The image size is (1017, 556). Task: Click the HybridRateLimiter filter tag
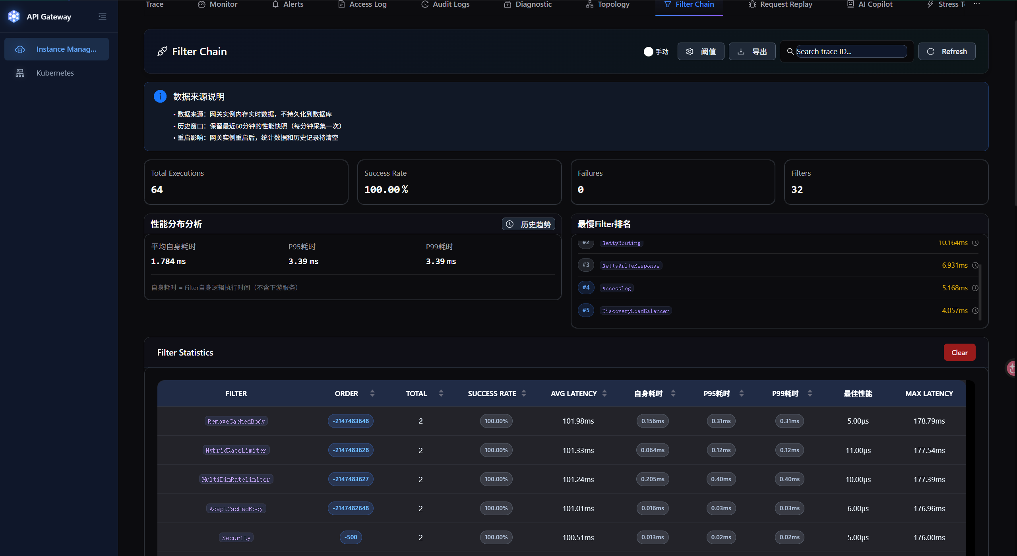tap(236, 450)
